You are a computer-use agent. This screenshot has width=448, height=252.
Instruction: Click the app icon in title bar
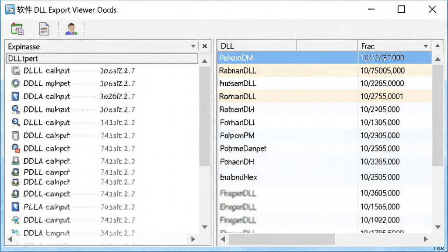click(x=10, y=10)
